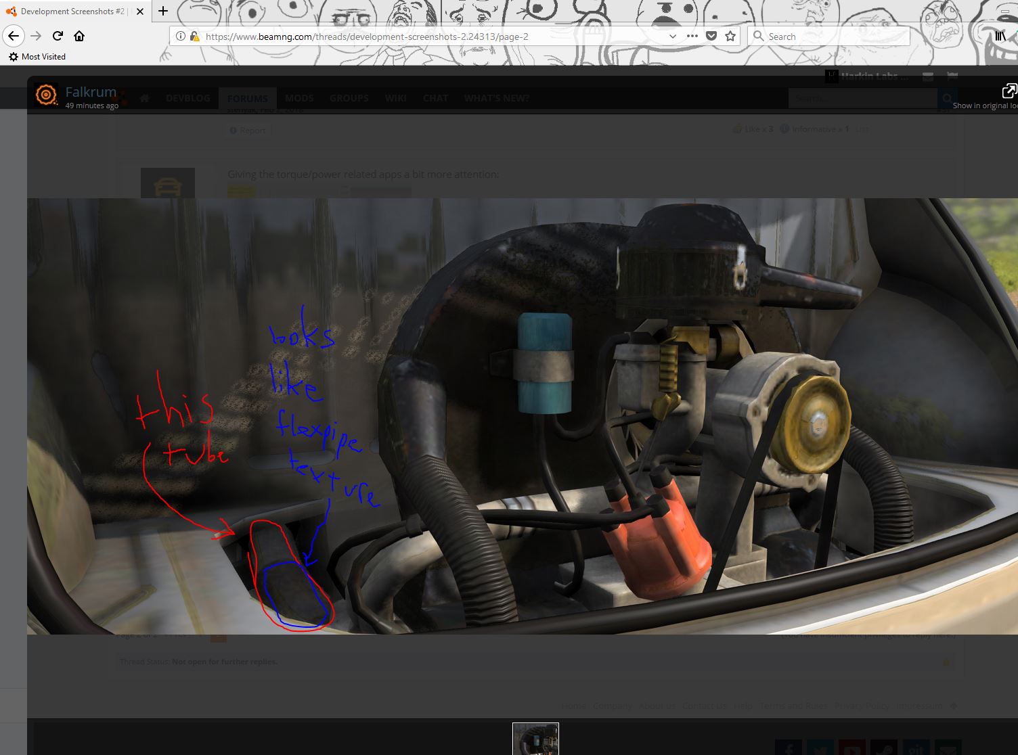The height and width of the screenshot is (755, 1018).
Task: Open the MODS navigation item
Action: pyautogui.click(x=299, y=98)
